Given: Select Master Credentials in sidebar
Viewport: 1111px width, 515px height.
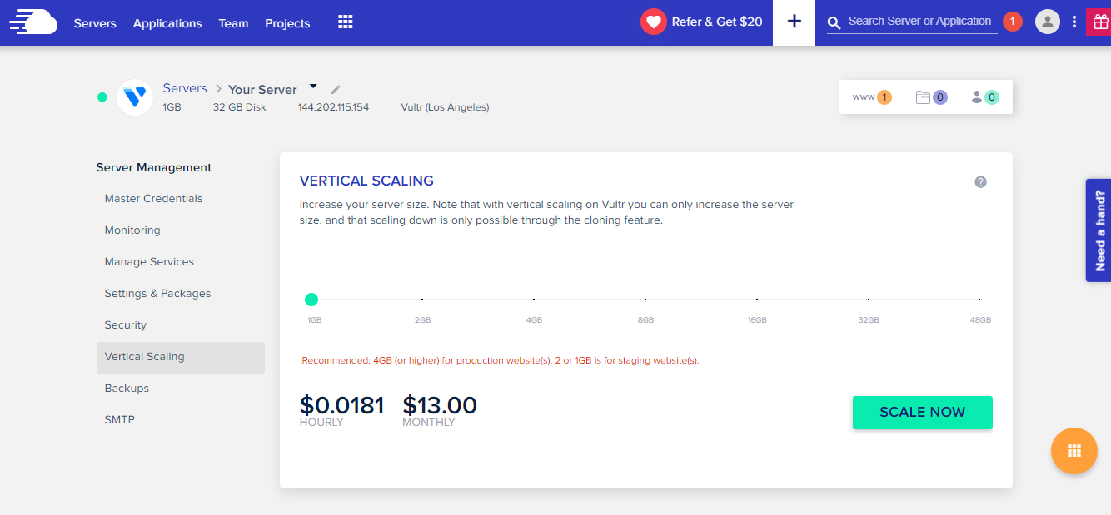Looking at the screenshot, I should (x=153, y=199).
